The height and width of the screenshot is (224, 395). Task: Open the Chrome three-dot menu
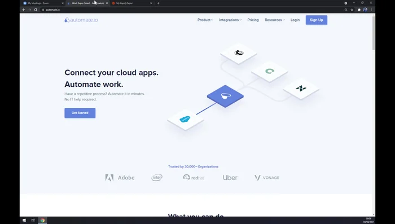[x=371, y=10]
